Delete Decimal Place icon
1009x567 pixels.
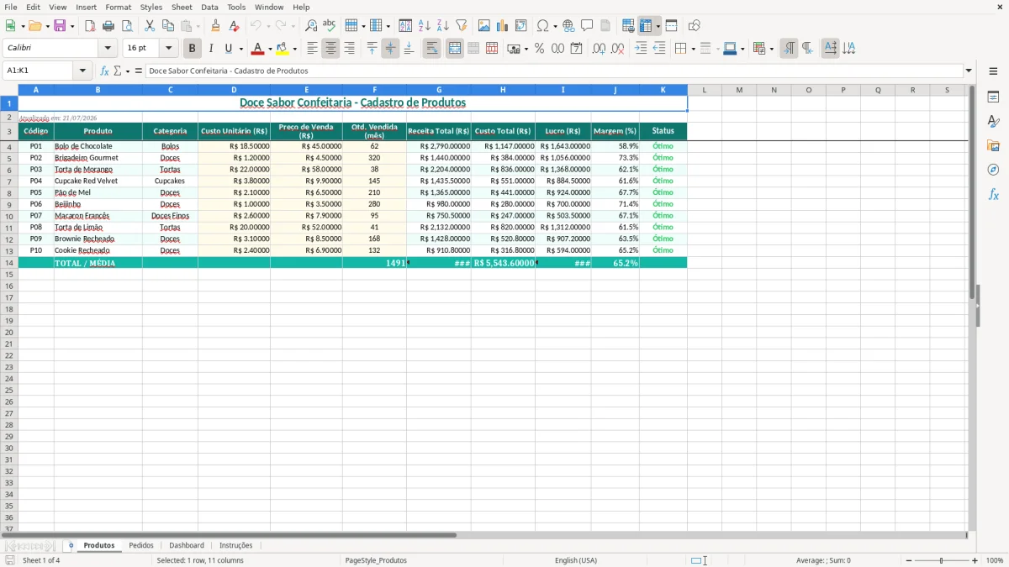[618, 49]
